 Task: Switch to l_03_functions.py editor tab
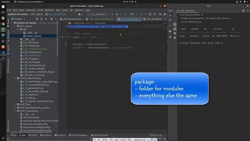(71, 19)
